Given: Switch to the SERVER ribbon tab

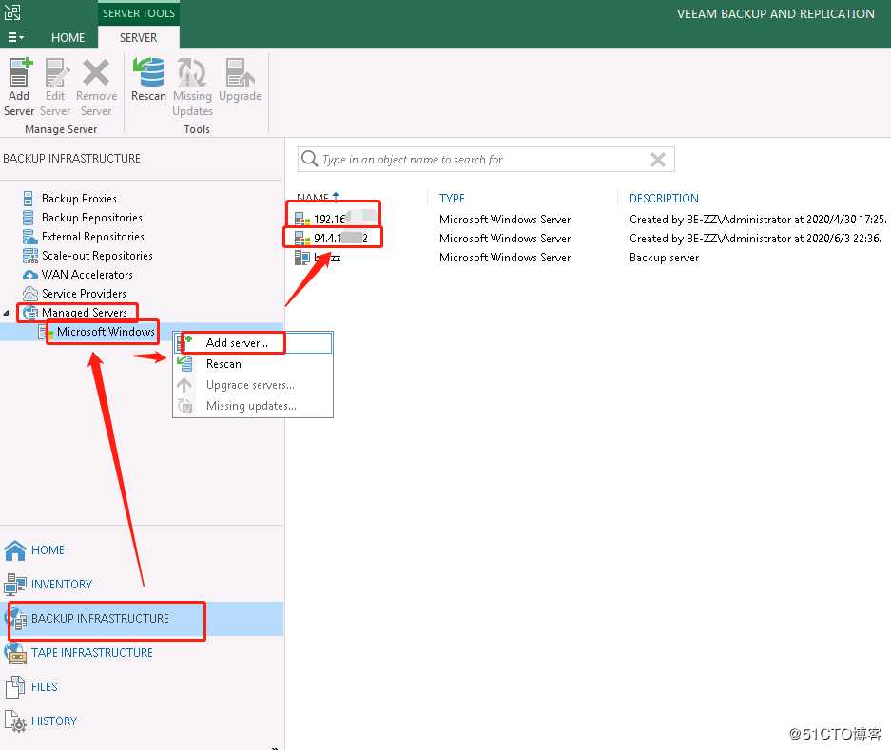Looking at the screenshot, I should tap(138, 37).
